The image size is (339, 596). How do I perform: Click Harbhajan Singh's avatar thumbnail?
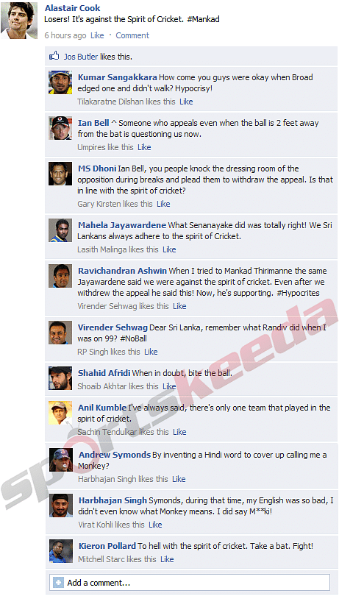click(61, 505)
